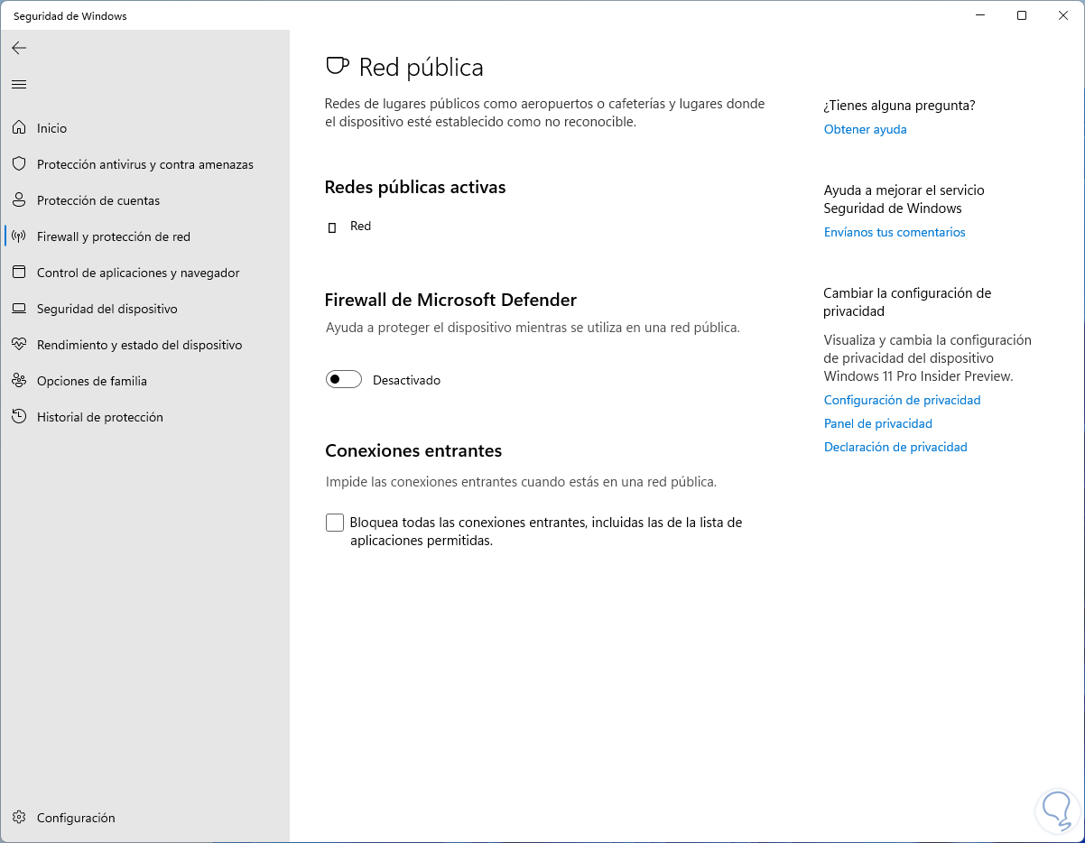Click the Conexiones entrantes heading
Screen dimensions: 1085x843
(x=413, y=450)
